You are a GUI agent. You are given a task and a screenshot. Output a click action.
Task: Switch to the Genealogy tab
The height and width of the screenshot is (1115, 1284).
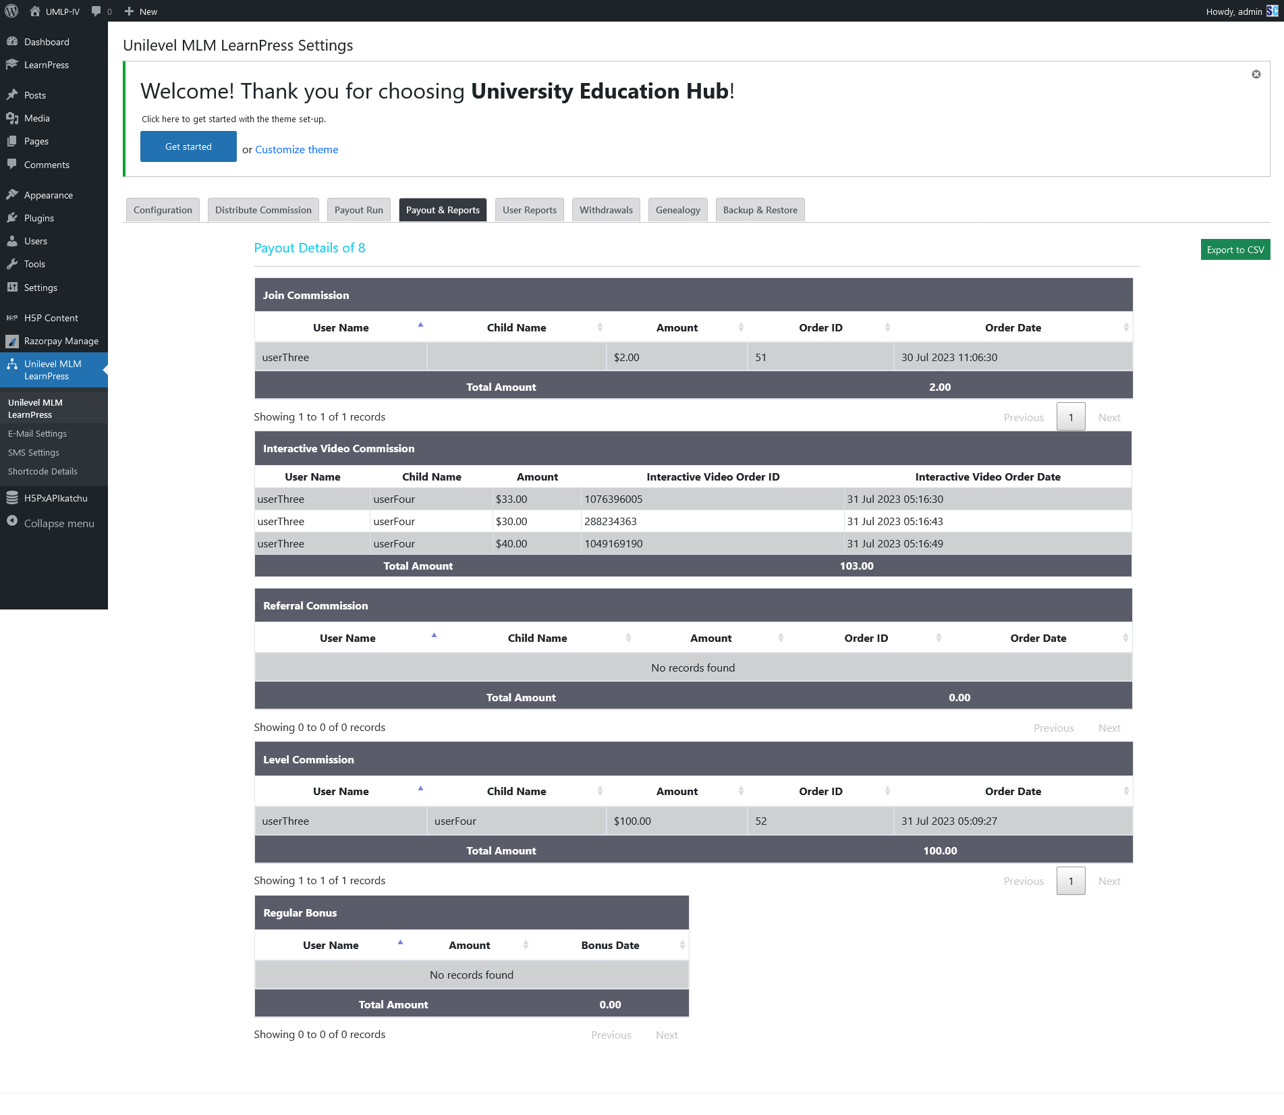click(x=677, y=210)
